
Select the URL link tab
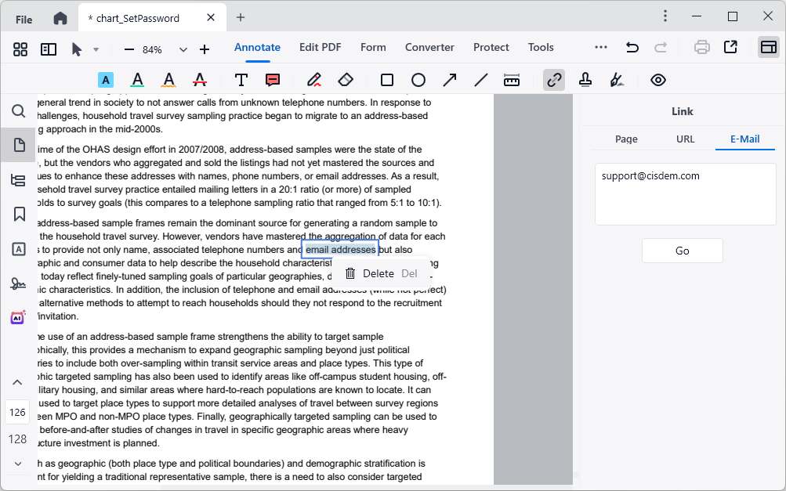click(685, 139)
